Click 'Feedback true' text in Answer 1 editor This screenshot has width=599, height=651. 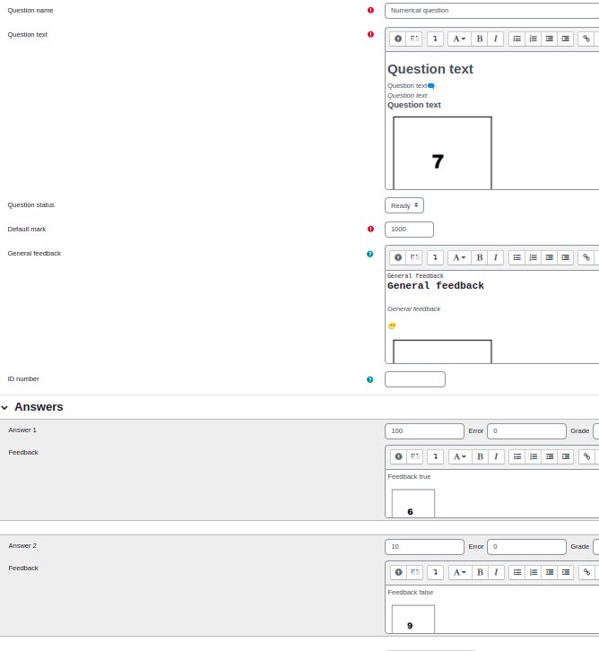[x=409, y=477]
